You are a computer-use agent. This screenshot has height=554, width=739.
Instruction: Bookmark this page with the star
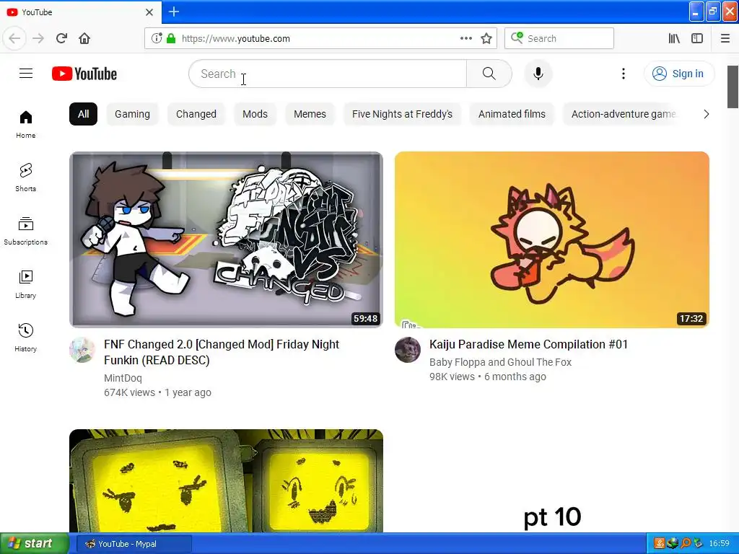(x=486, y=38)
